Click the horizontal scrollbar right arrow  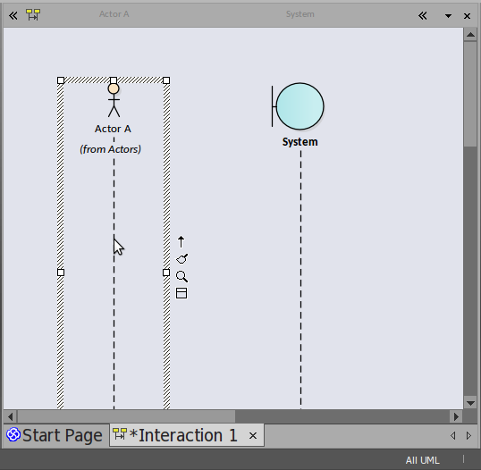click(456, 416)
